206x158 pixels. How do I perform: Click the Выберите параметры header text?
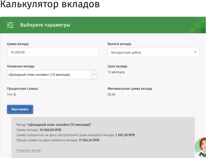click(45, 25)
